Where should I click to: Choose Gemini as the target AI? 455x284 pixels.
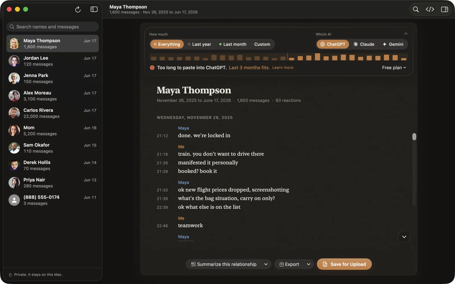pyautogui.click(x=393, y=44)
